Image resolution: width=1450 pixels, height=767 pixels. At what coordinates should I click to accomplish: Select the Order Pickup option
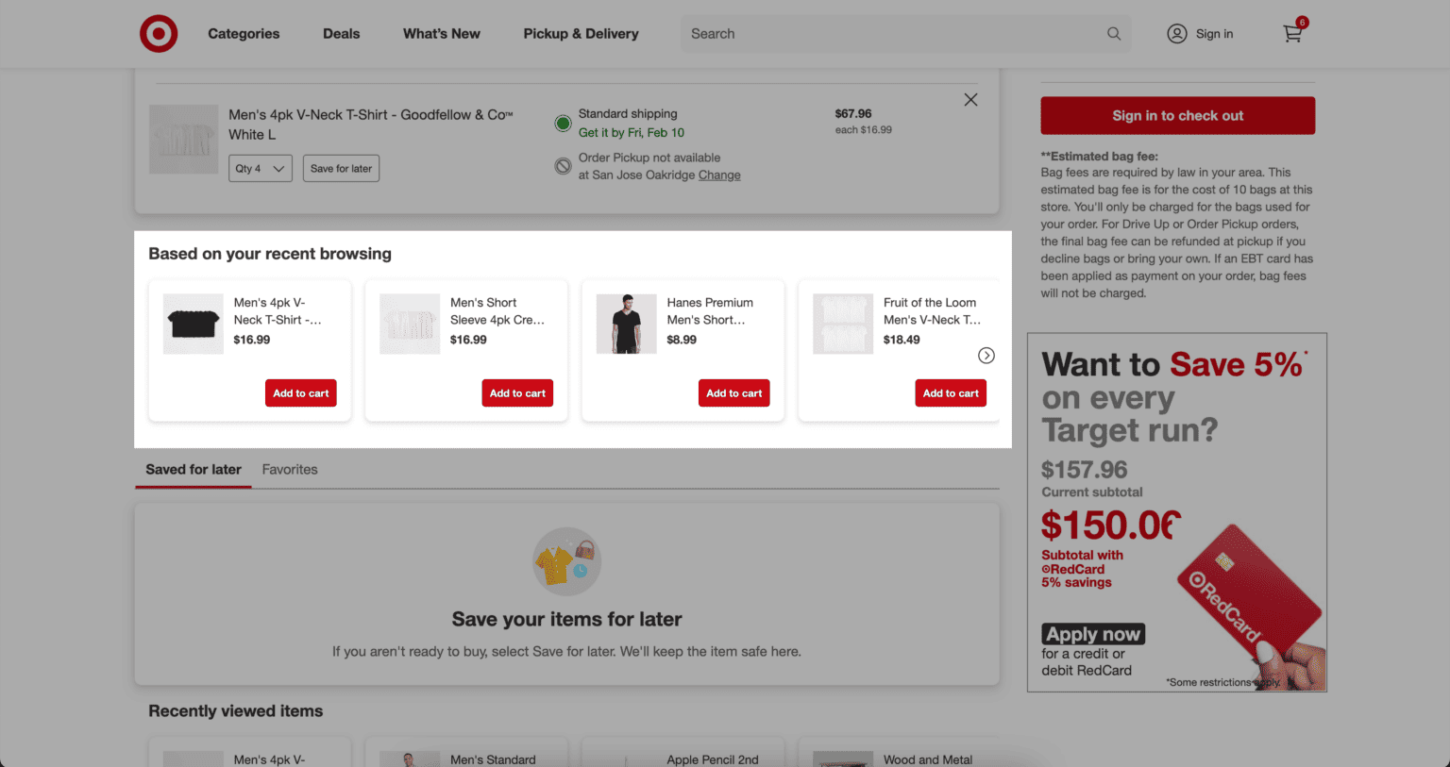(x=563, y=165)
